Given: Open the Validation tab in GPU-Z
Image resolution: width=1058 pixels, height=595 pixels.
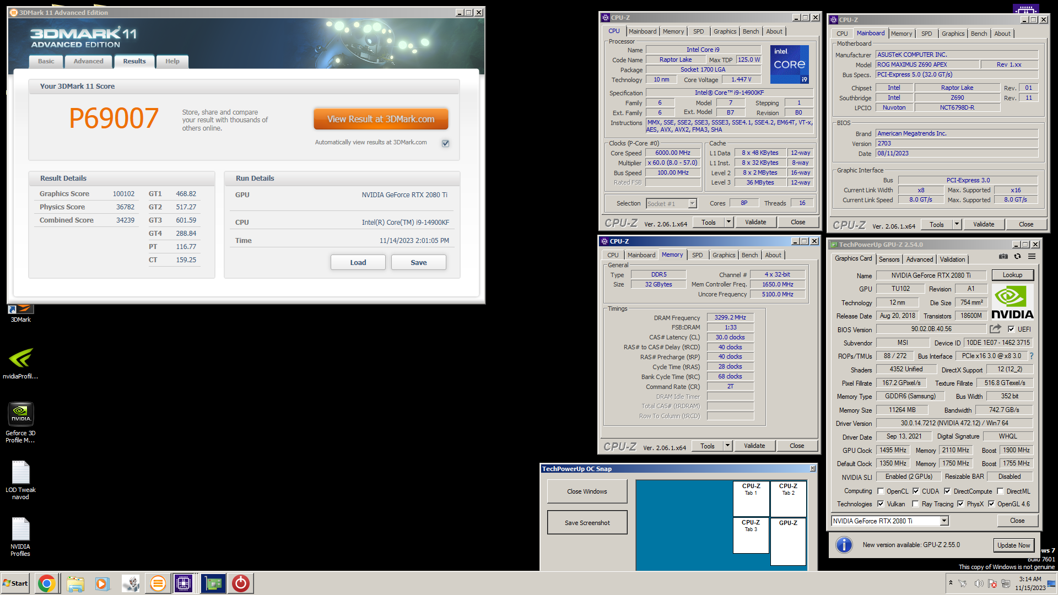Looking at the screenshot, I should click(952, 259).
